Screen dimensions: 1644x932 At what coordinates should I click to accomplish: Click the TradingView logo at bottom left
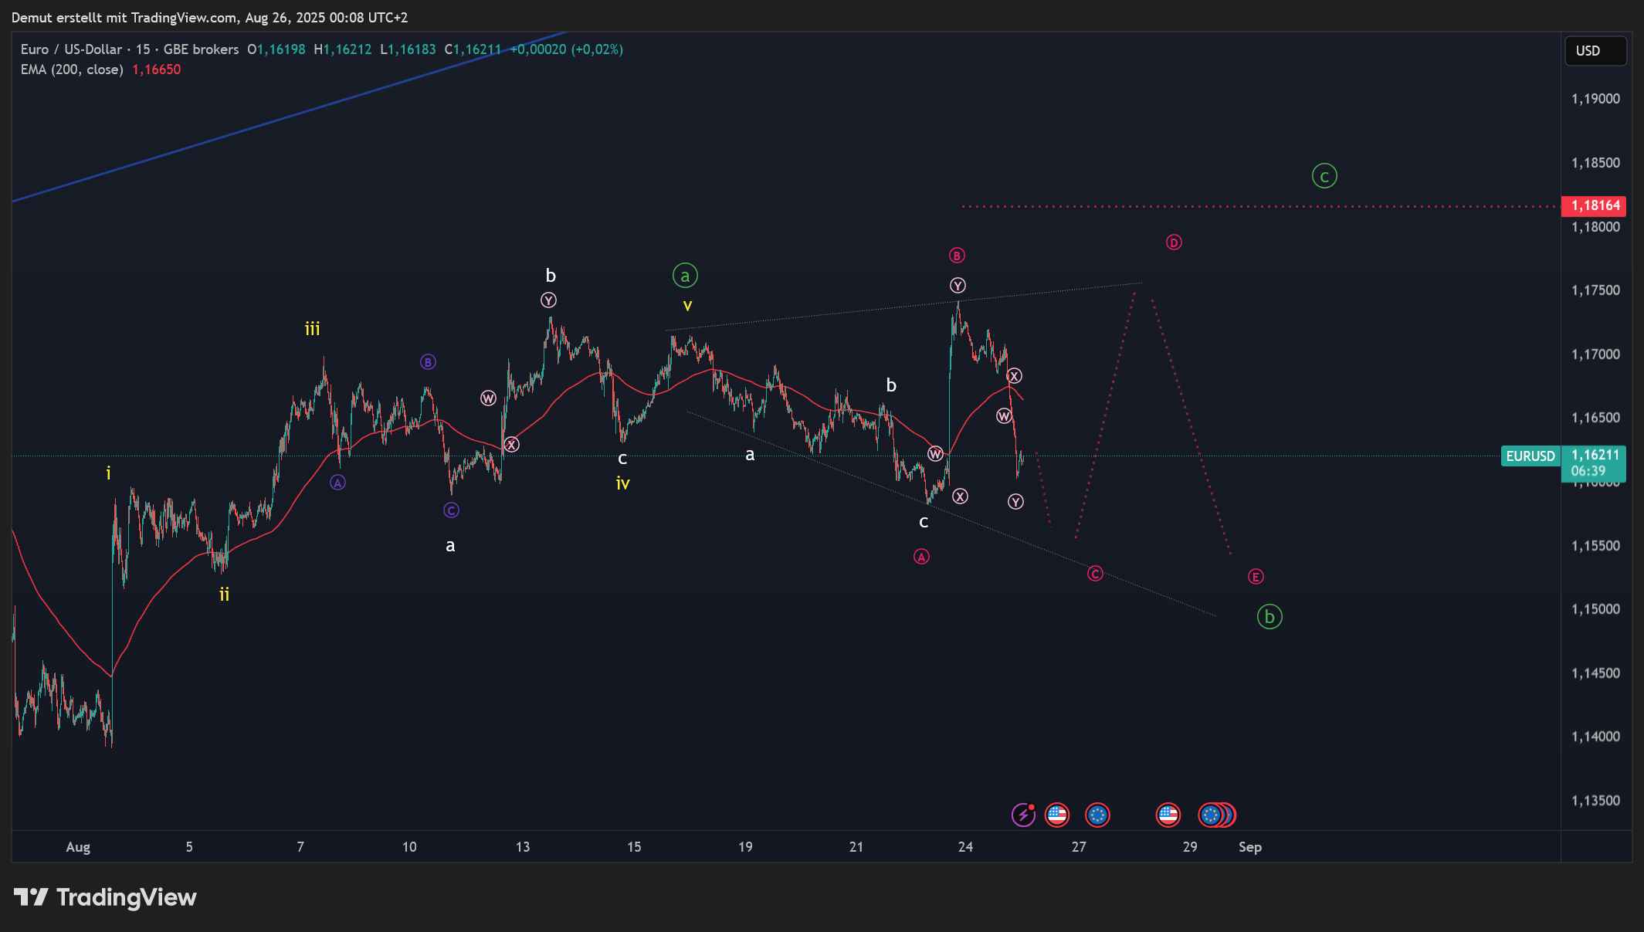pos(105,897)
